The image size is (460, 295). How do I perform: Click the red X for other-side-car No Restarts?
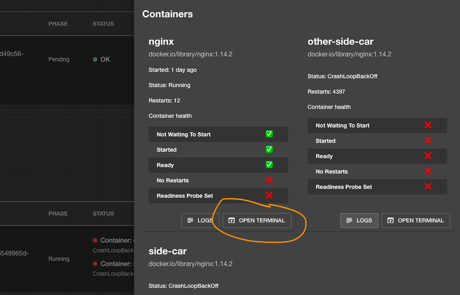tap(428, 171)
